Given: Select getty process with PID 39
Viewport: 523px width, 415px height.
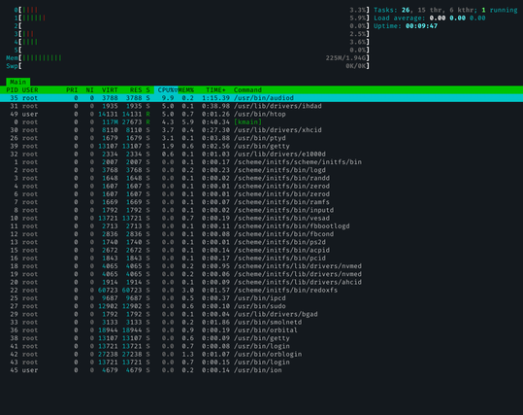Looking at the screenshot, I should 262,146.
